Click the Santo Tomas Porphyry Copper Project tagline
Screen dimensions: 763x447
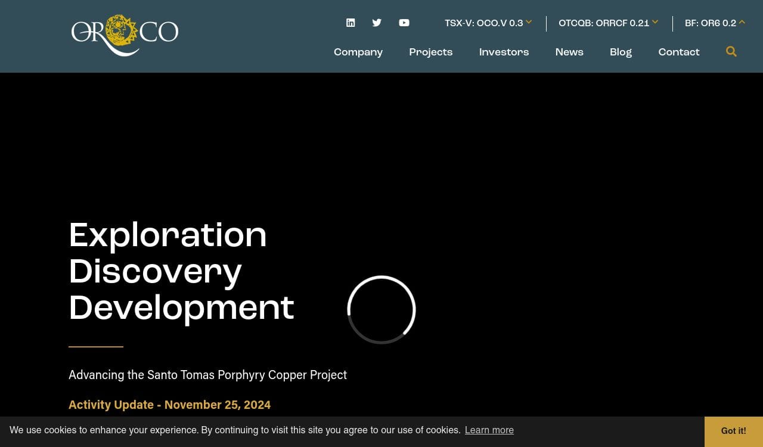tap(207, 375)
